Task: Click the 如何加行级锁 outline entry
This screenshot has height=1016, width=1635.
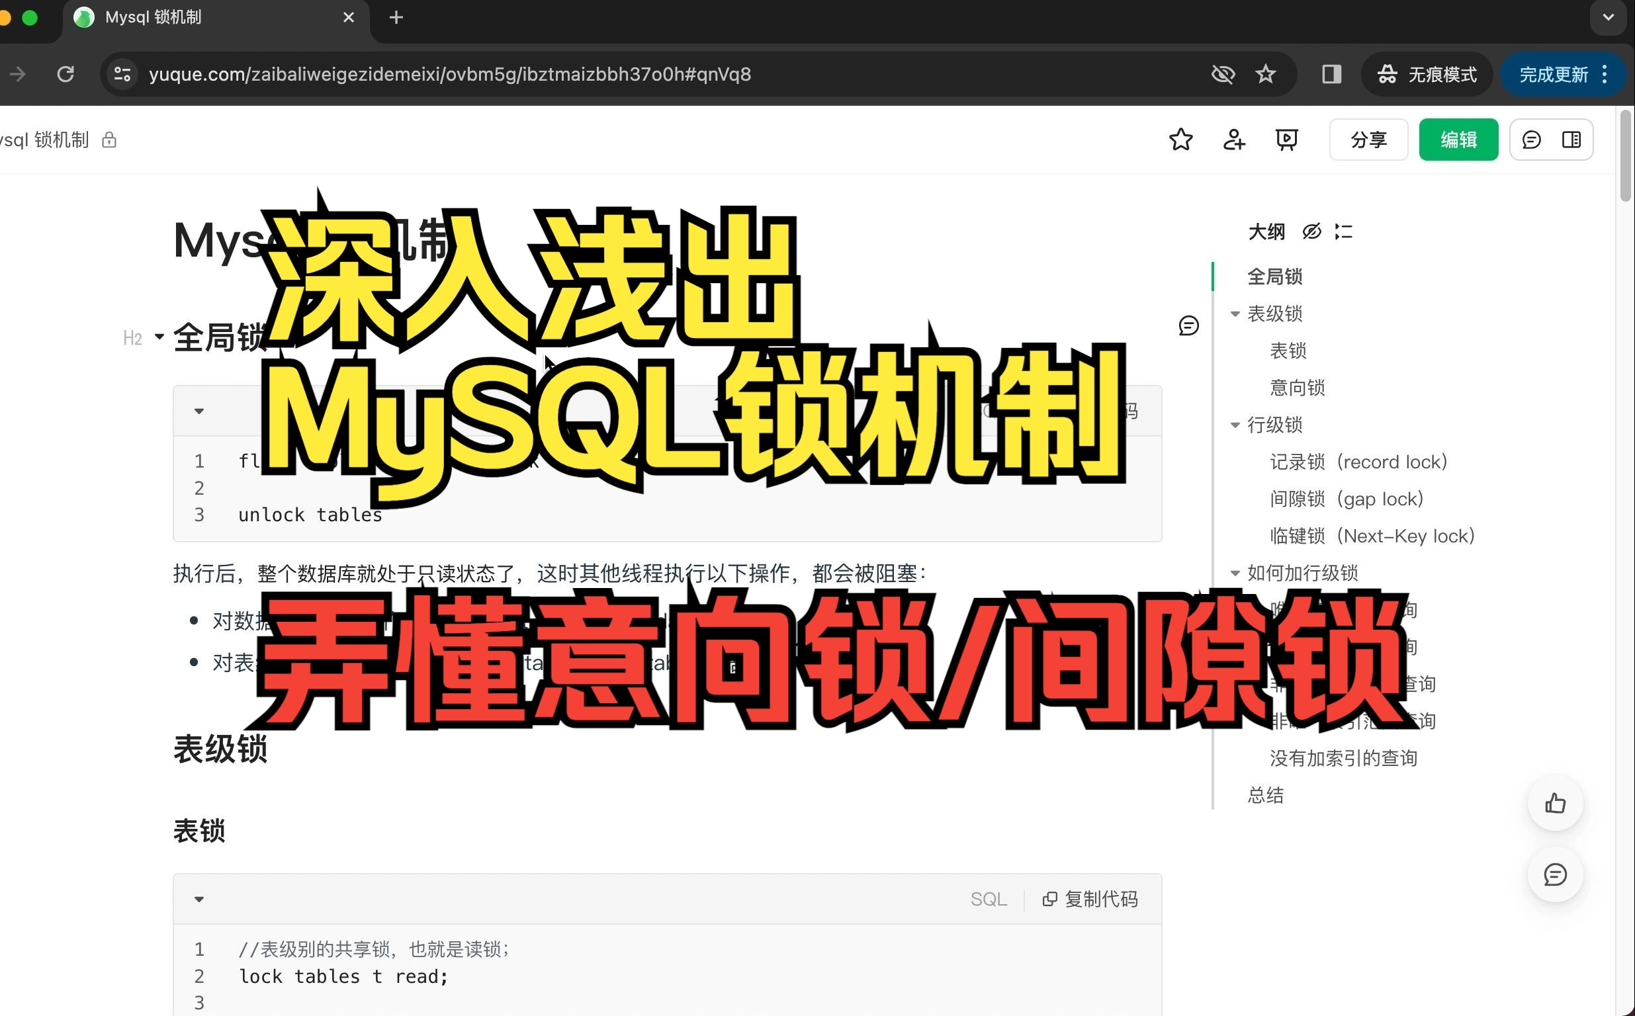Action: 1302,573
